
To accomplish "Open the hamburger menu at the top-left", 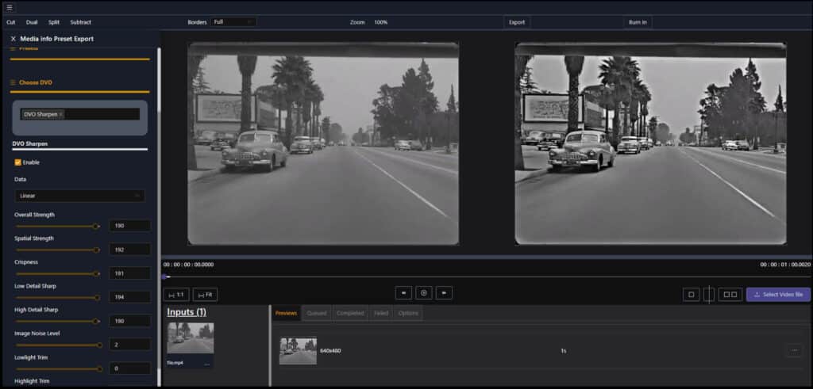I will tap(10, 7).
